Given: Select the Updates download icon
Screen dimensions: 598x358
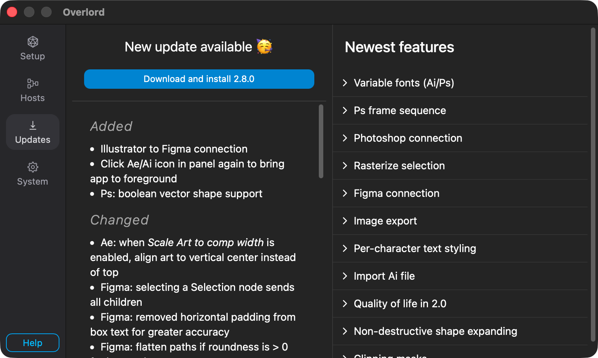Looking at the screenshot, I should [x=33, y=125].
